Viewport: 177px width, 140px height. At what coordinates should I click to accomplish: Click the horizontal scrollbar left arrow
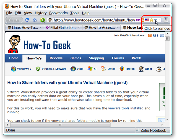pos(7,125)
